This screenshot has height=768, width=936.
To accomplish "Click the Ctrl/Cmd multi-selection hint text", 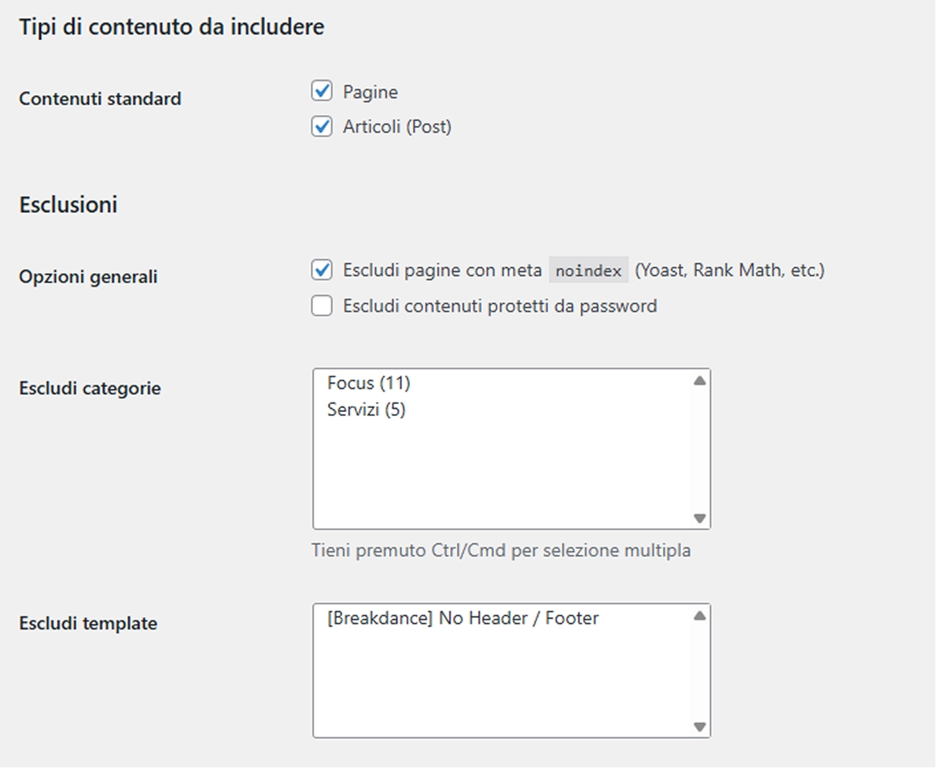I will click(501, 550).
